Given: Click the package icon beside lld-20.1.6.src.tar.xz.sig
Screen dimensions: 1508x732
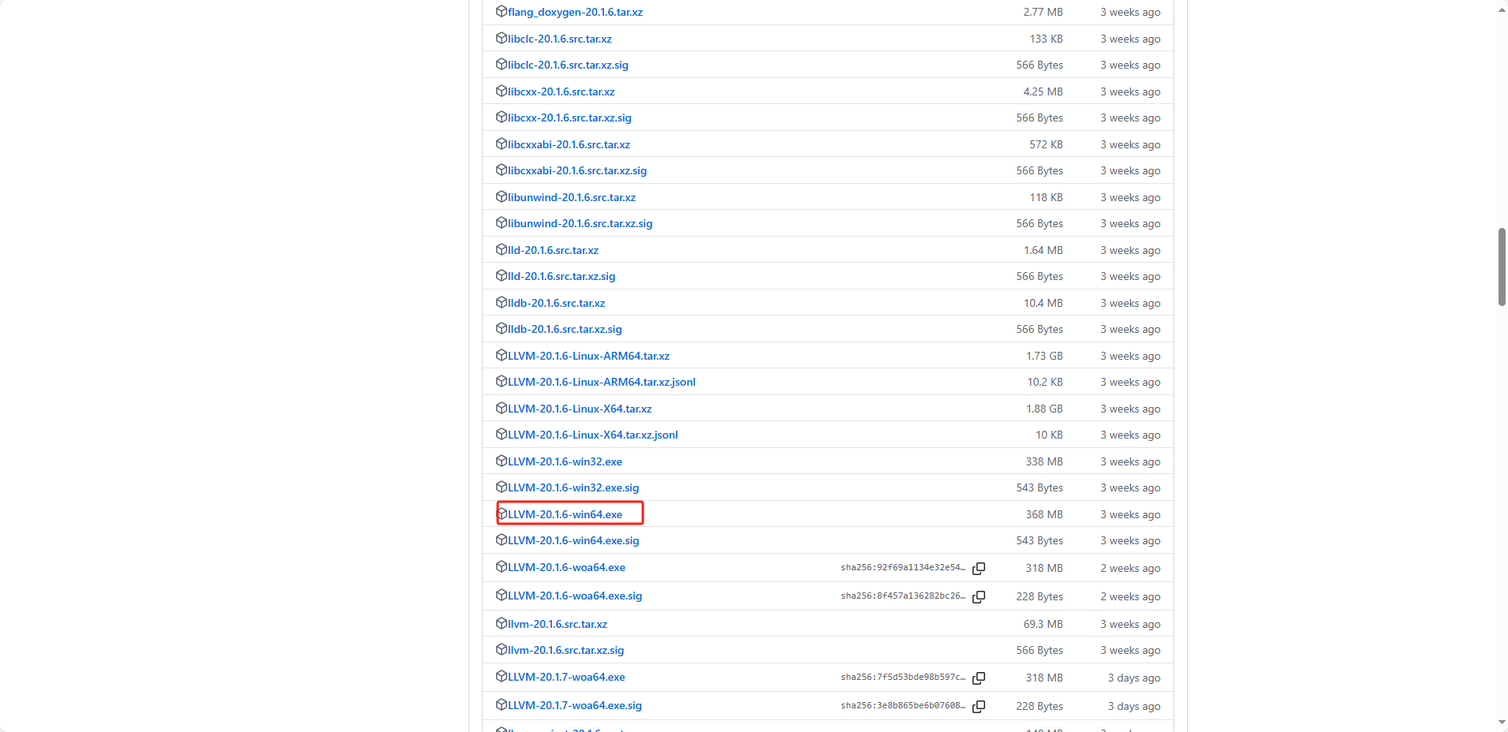Looking at the screenshot, I should 501,275.
